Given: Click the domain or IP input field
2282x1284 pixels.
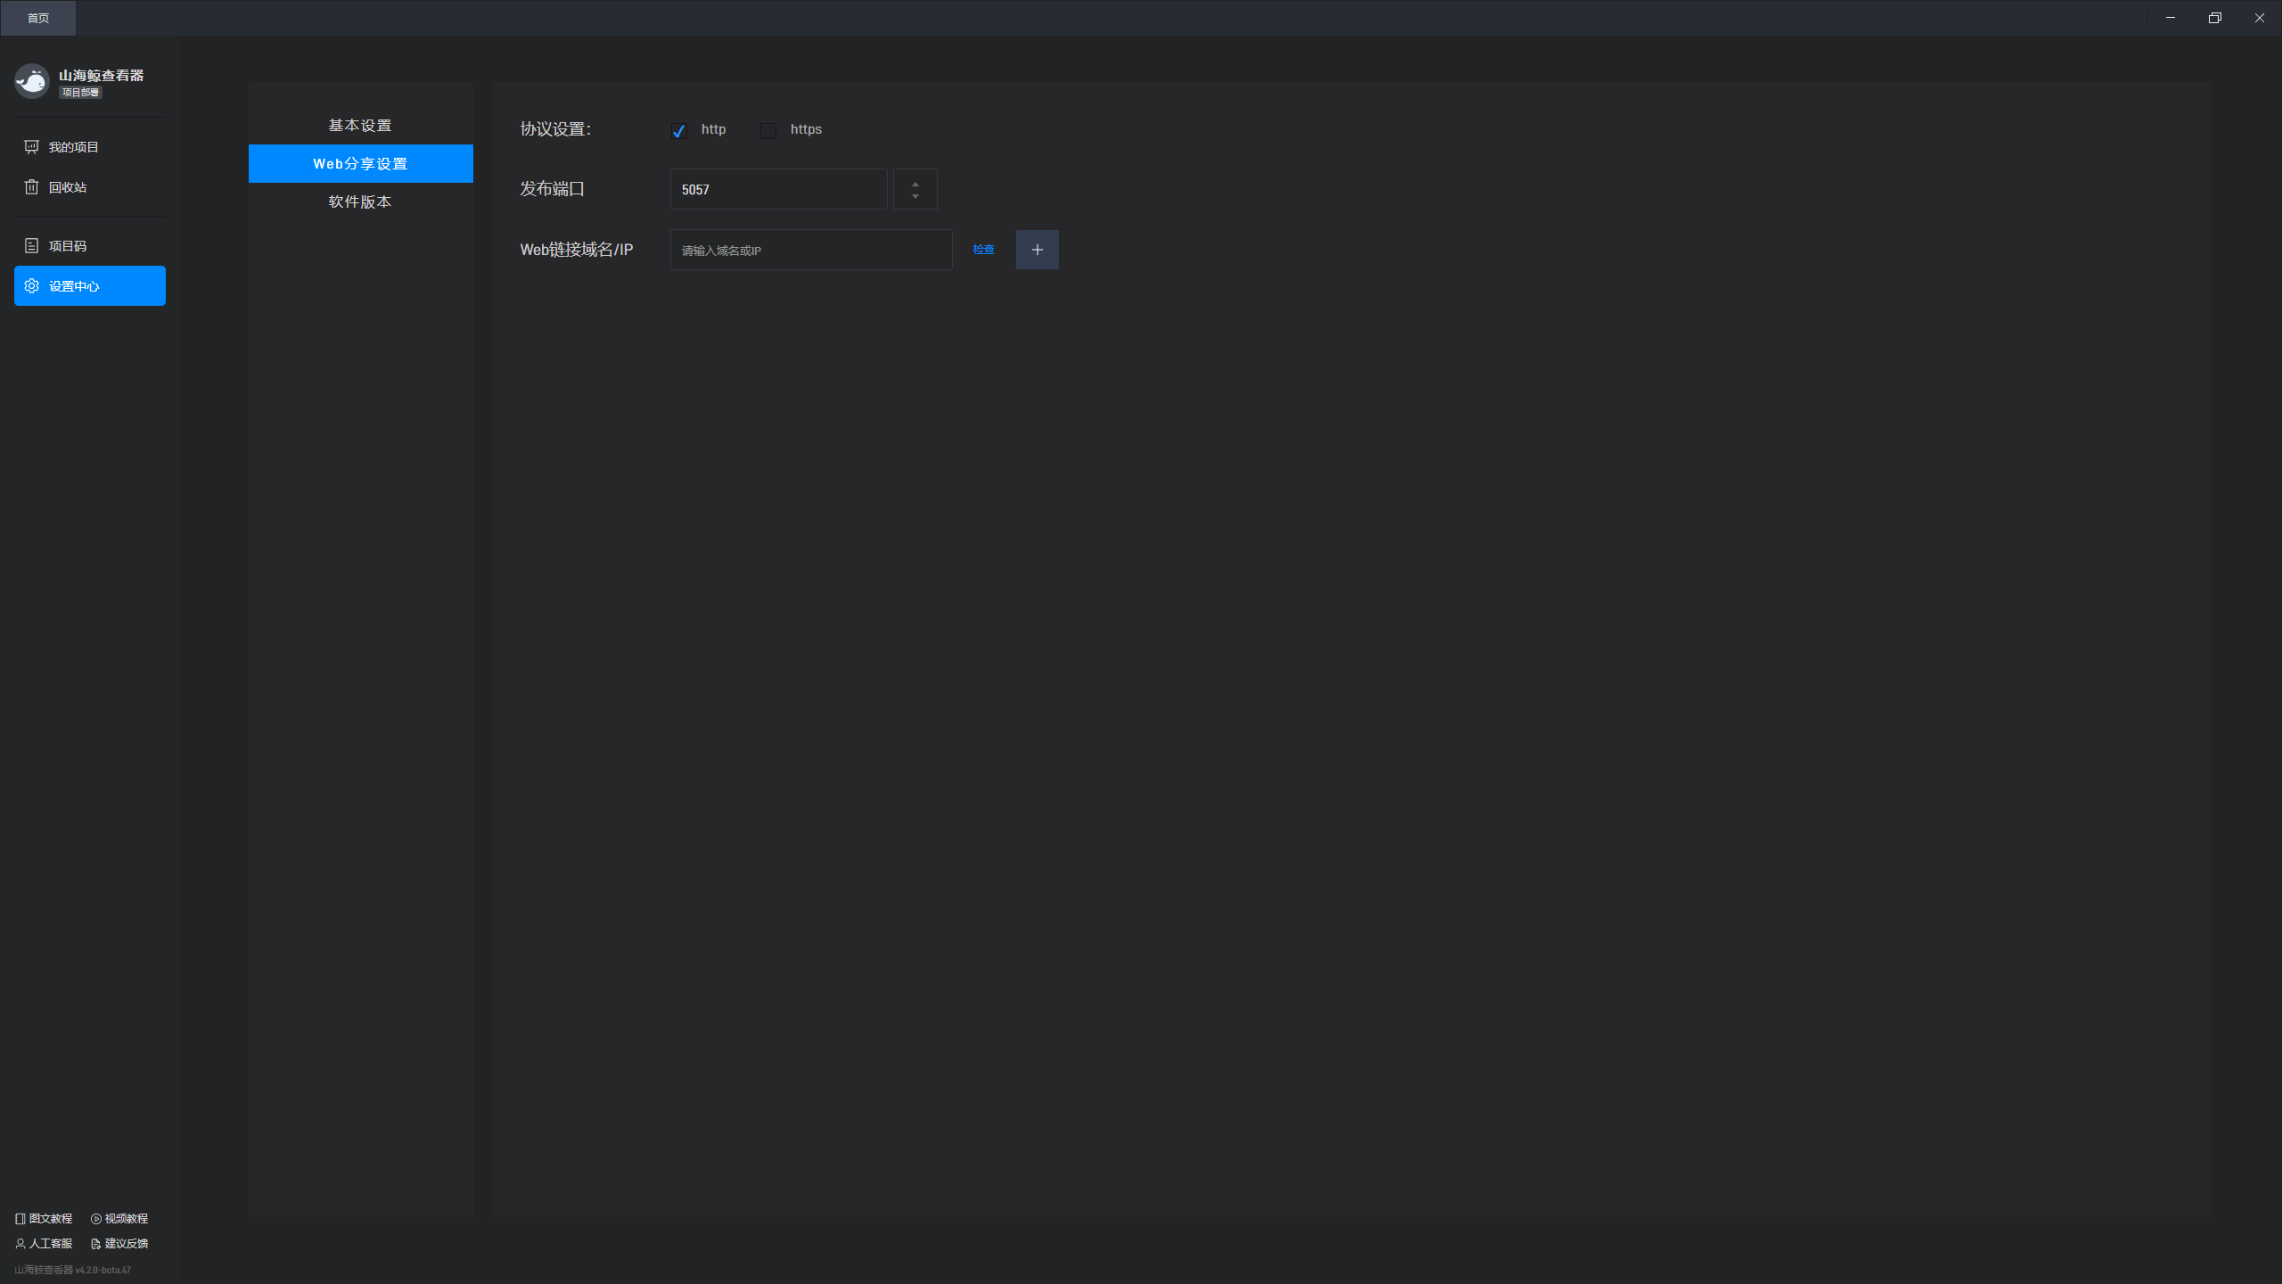Looking at the screenshot, I should pos(810,250).
